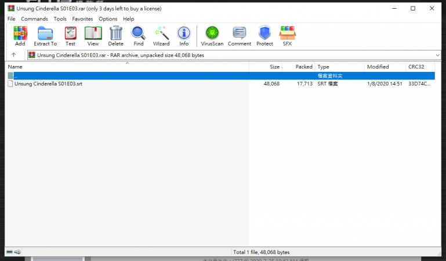
Task: Sort by the CRC32 column header
Action: coord(420,67)
